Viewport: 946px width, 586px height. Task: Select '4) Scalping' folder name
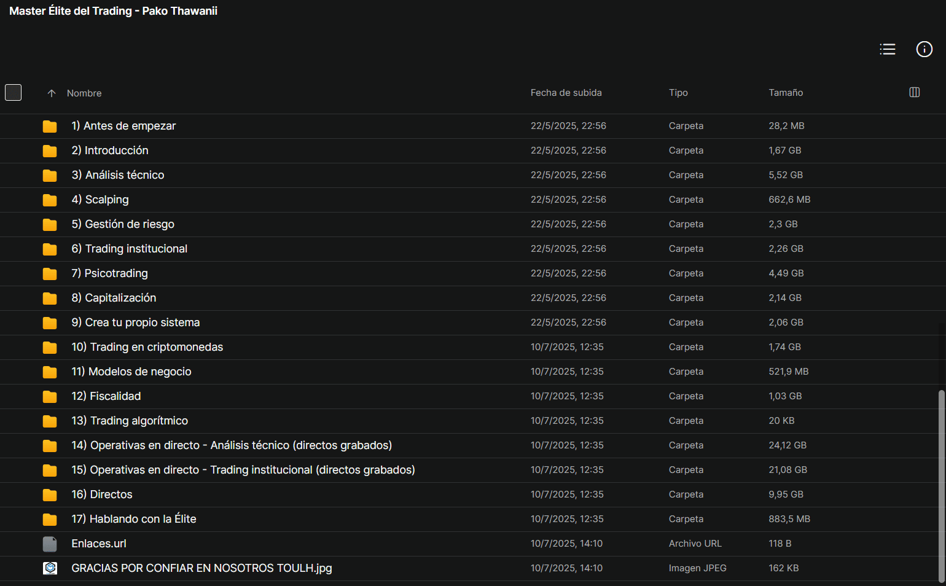point(100,200)
